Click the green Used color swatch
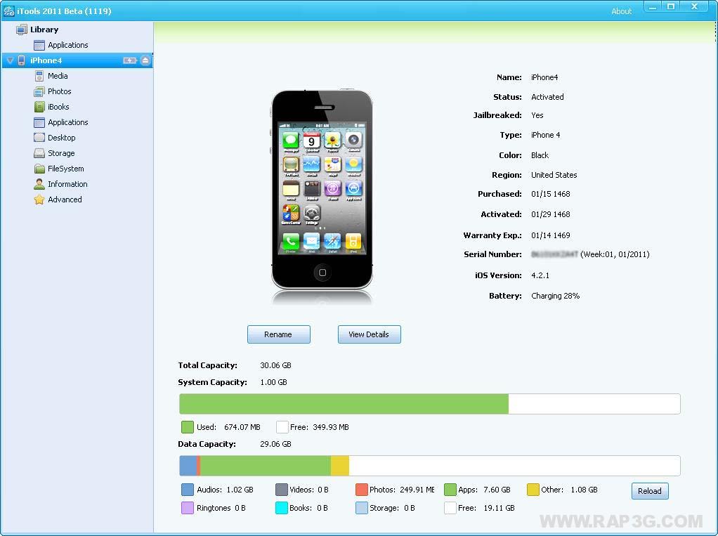 [x=188, y=427]
